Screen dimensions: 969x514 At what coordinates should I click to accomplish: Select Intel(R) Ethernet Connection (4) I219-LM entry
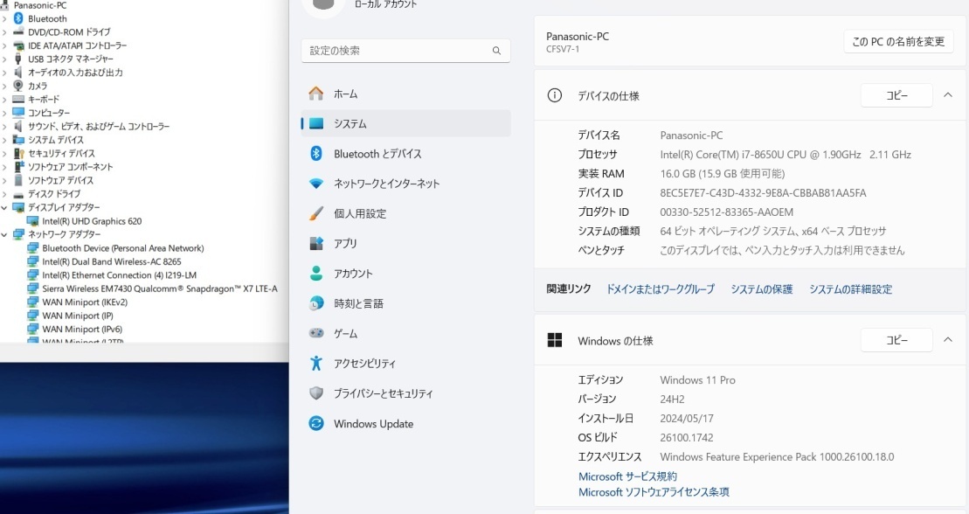pyautogui.click(x=120, y=275)
